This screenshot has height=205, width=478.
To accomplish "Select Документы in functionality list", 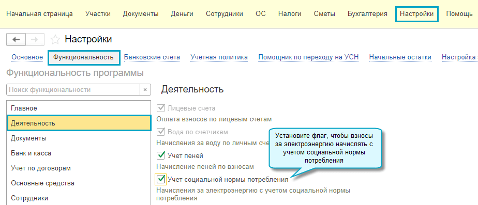I will tap(79, 138).
